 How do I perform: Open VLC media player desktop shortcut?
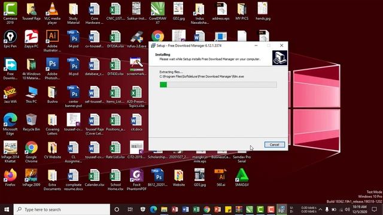52,13
